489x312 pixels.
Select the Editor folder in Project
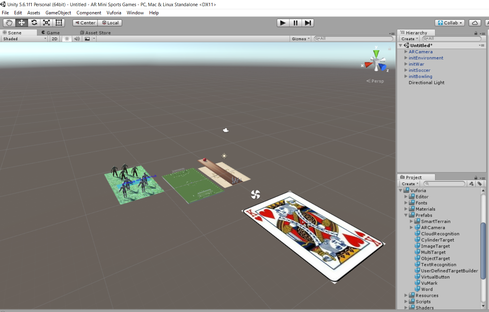coord(422,197)
